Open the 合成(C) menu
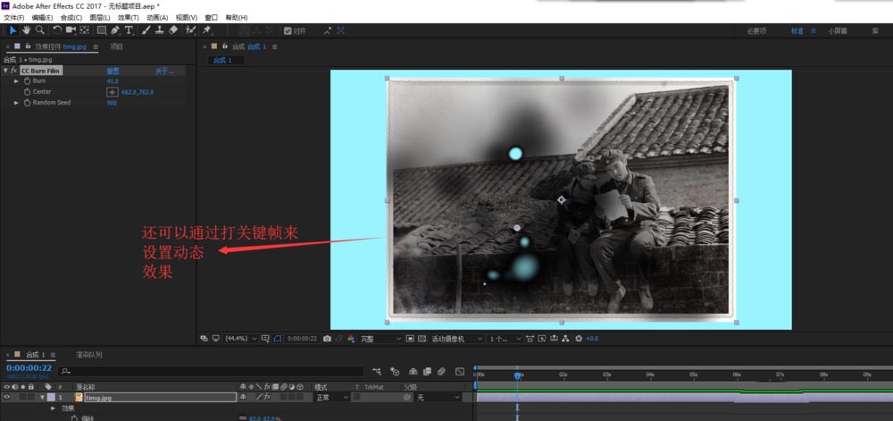 [x=71, y=18]
